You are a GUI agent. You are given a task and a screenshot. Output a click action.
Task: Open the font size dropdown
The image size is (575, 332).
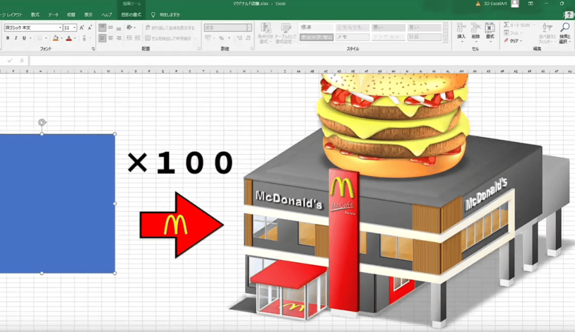click(x=75, y=28)
